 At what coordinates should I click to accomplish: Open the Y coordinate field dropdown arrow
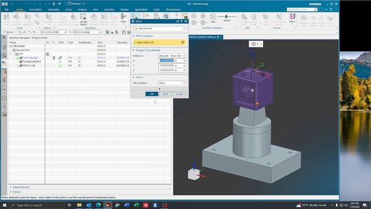pyautogui.click(x=184, y=66)
